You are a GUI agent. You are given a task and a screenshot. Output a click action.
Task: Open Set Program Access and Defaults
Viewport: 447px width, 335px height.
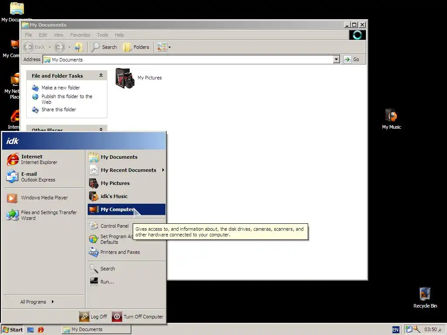110,239
